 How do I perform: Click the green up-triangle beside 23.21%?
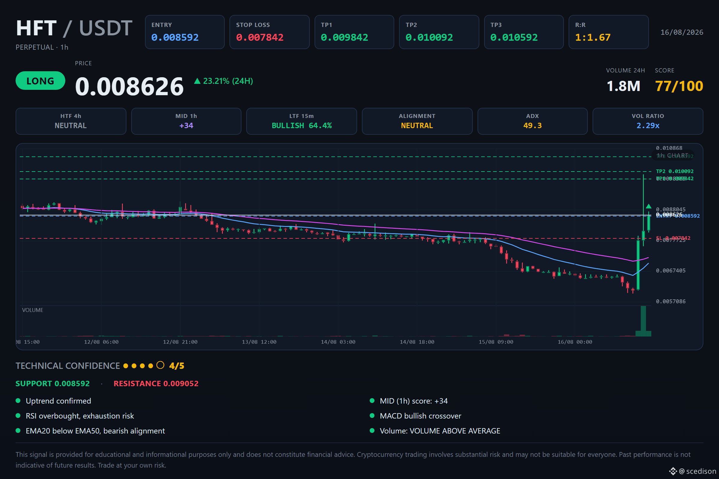pos(197,81)
